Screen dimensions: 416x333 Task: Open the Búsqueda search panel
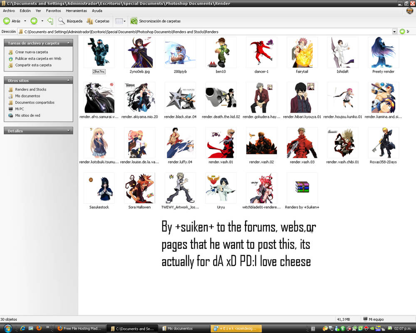(70, 21)
